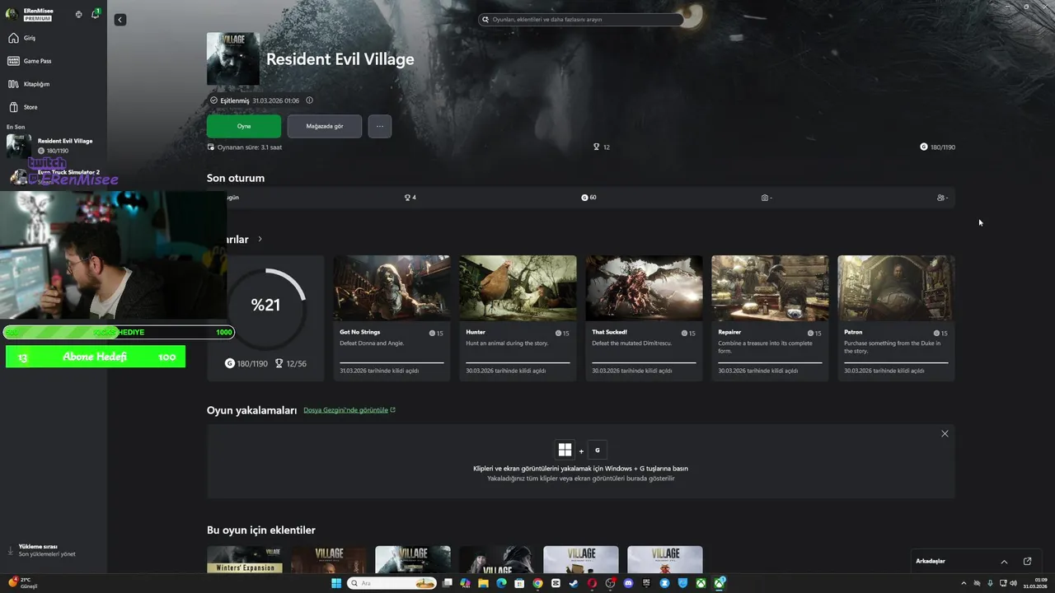Open Steam from the taskbar
1055x593 pixels.
point(574,583)
